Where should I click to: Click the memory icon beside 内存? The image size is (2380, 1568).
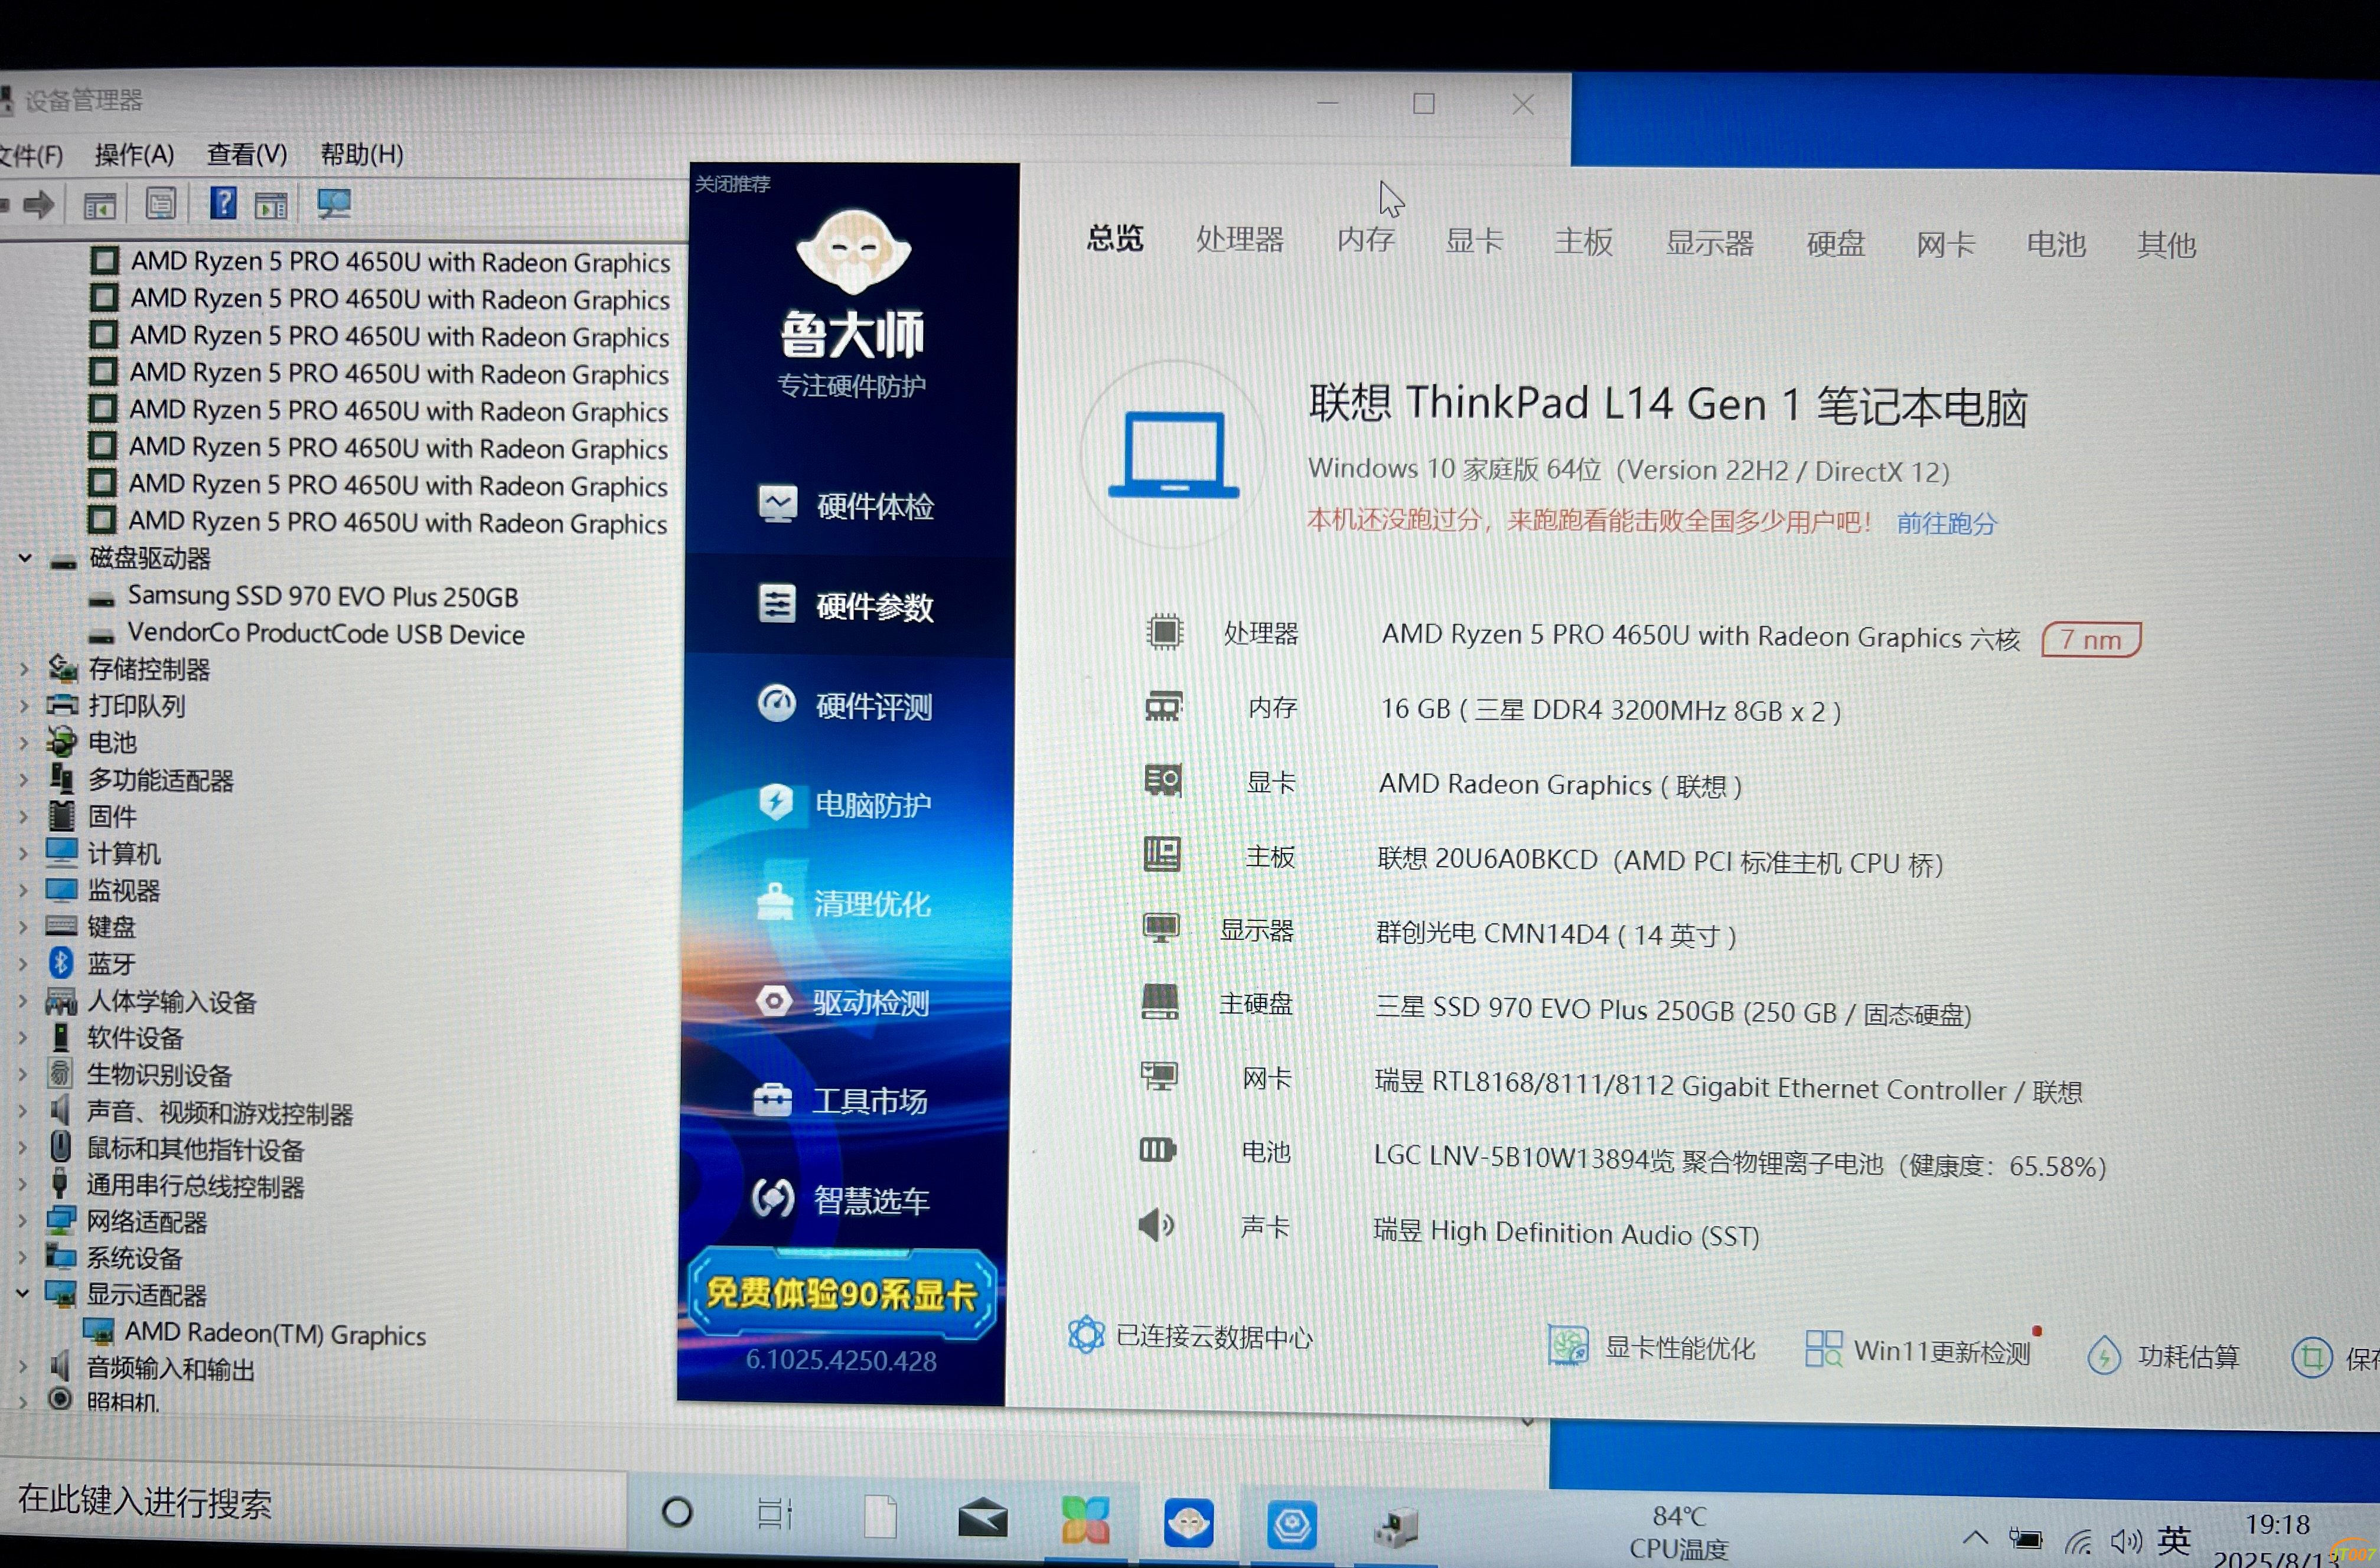coord(1162,707)
